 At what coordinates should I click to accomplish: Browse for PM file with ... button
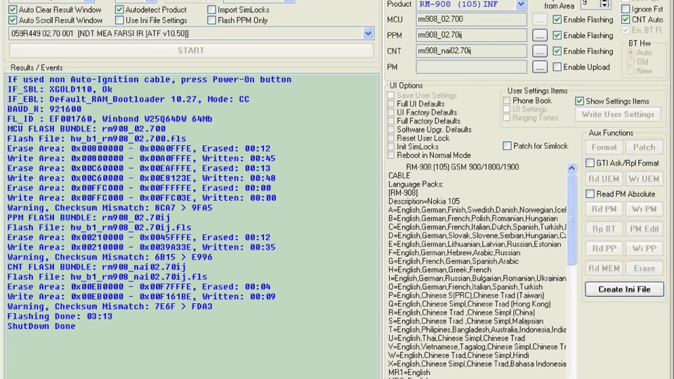pyautogui.click(x=540, y=67)
